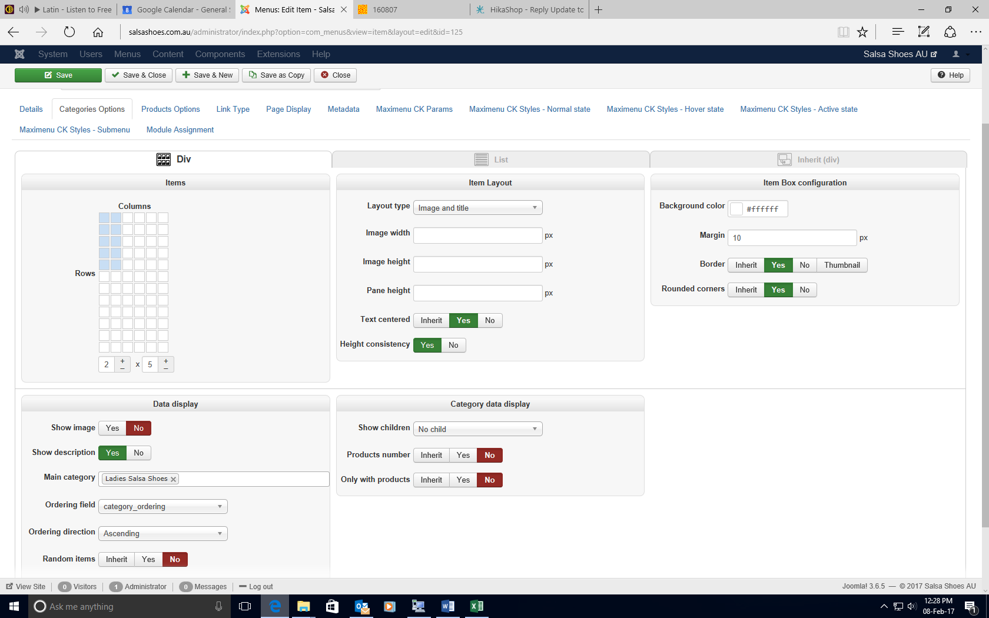Open browser more options menu
Viewport: 989px width, 618px height.
pyautogui.click(x=975, y=32)
